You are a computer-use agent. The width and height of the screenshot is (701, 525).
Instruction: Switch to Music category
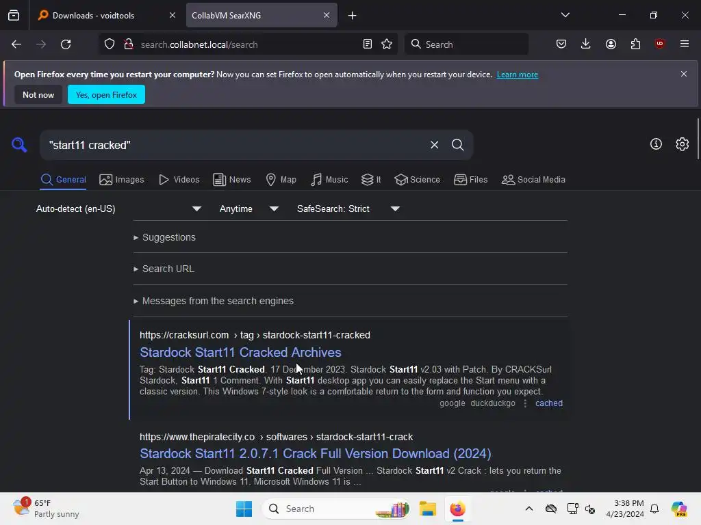point(329,180)
